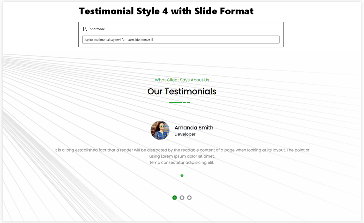
Task: Click the shortcode bracket icon
Action: tap(85, 29)
